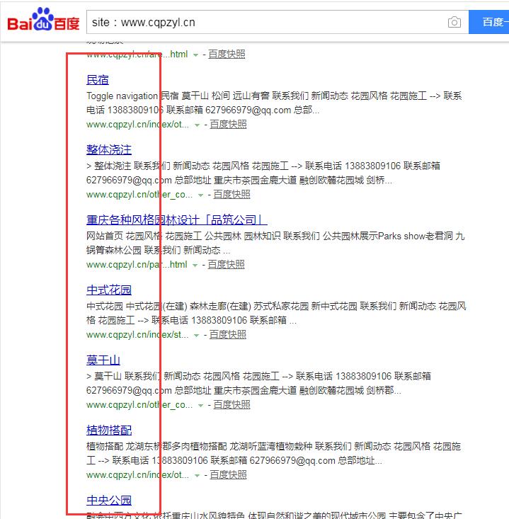Open 百度快照 link above the 民宿 result
Image resolution: width=509 pixels, height=519 pixels.
227,54
